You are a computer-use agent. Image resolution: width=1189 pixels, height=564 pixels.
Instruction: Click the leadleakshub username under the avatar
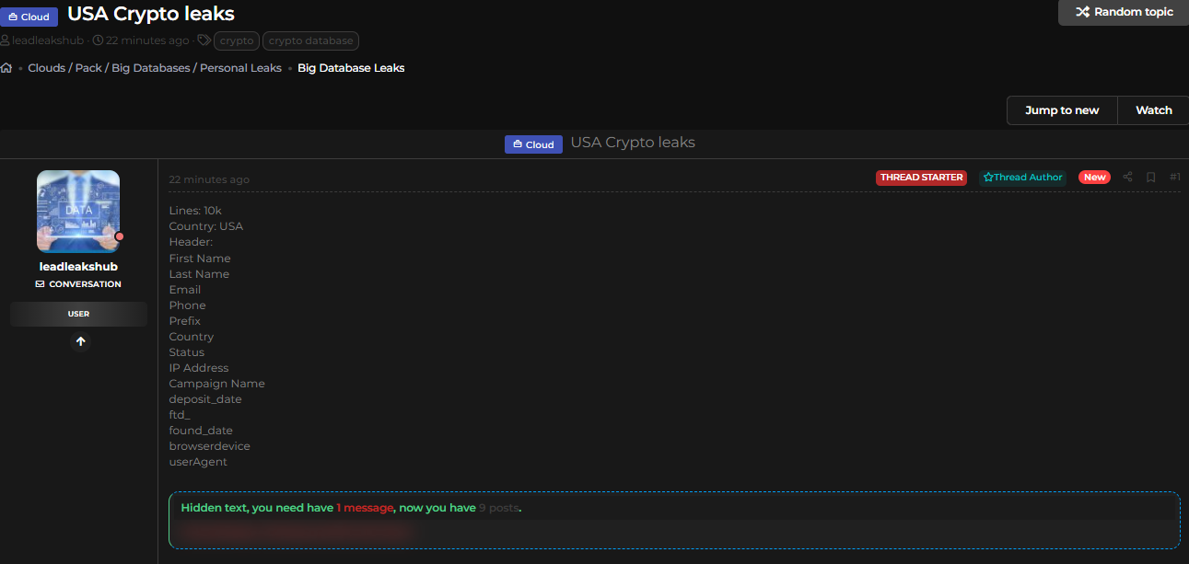click(x=78, y=267)
